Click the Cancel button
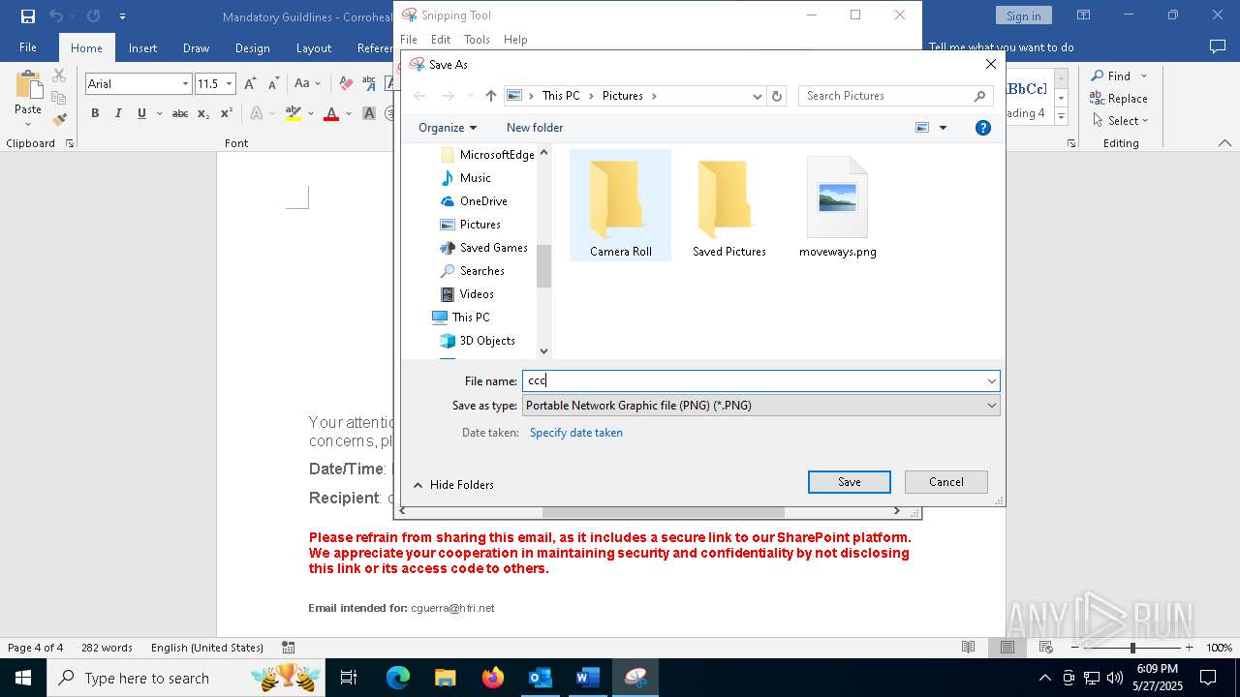This screenshot has width=1240, height=697. point(946,482)
